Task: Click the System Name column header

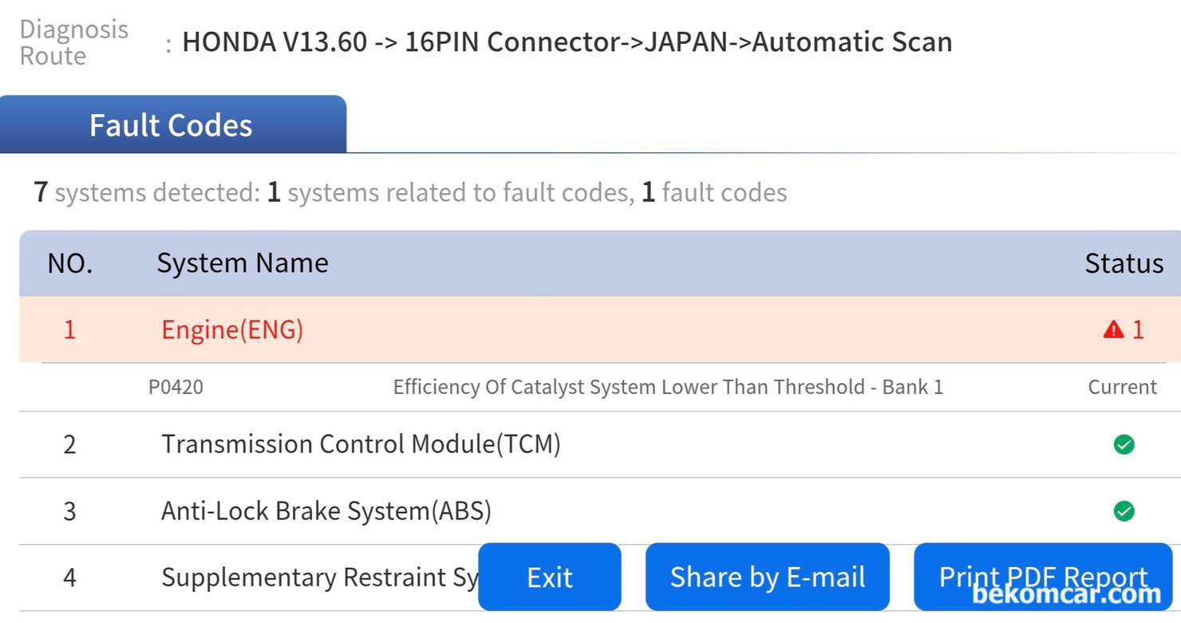Action: click(243, 263)
